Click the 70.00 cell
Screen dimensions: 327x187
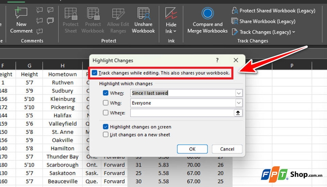193,165
